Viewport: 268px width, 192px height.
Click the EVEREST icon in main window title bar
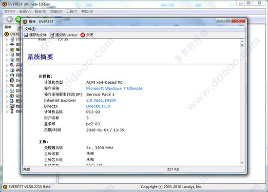coord(5,4)
